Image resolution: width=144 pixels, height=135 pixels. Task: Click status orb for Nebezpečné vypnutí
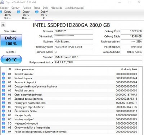4,123
